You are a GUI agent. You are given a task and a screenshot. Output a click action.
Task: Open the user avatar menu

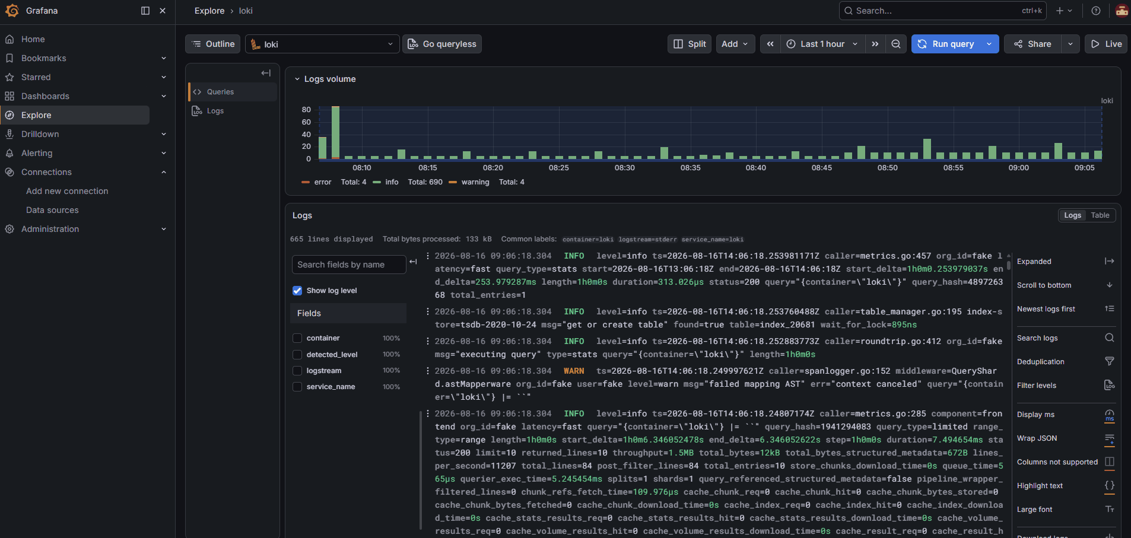point(1122,11)
